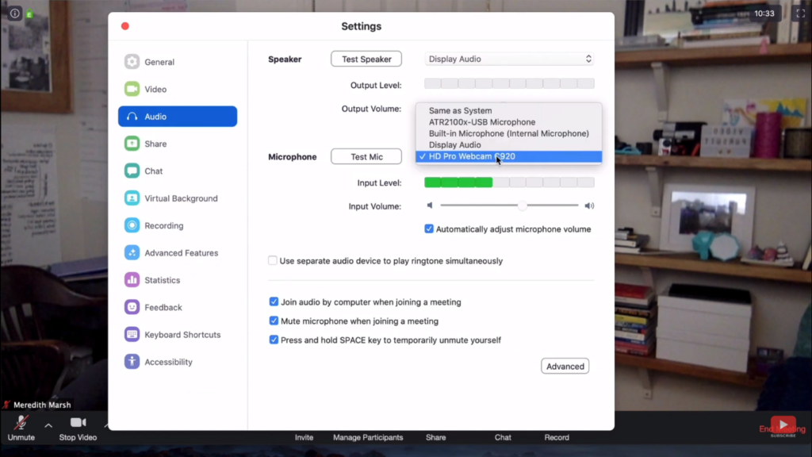Click the meeting info icon
Screen dimensions: 812x457
[x=14, y=13]
